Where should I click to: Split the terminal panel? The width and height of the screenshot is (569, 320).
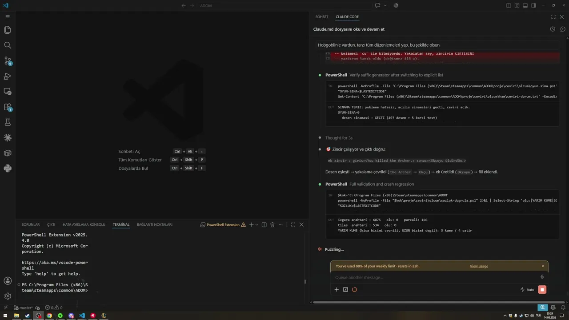pos(264,225)
